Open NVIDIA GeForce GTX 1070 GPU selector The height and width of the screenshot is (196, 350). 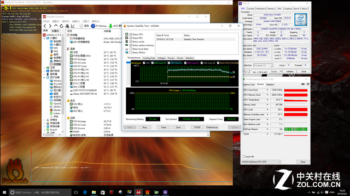pos(261,162)
